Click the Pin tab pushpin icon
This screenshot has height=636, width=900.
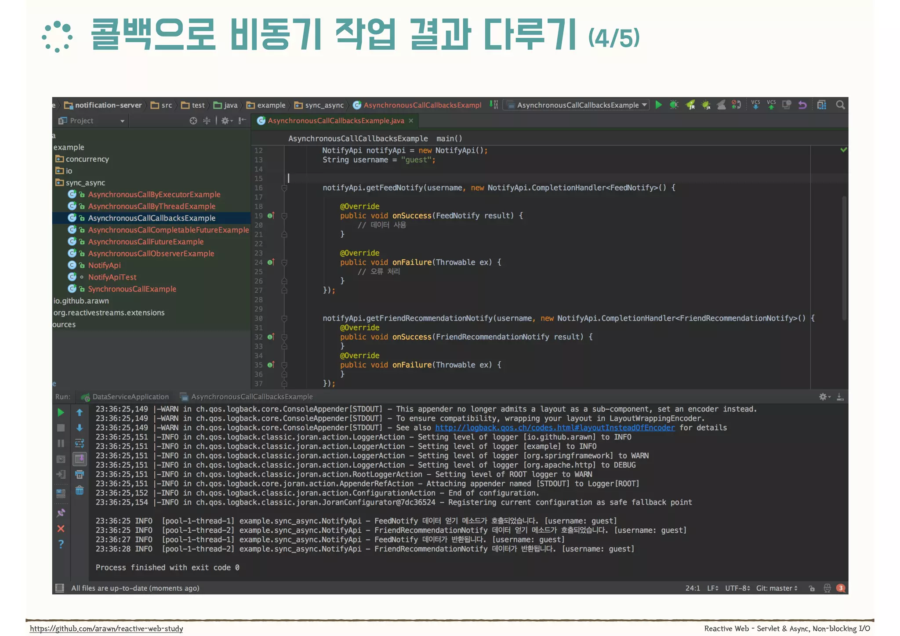coord(61,512)
